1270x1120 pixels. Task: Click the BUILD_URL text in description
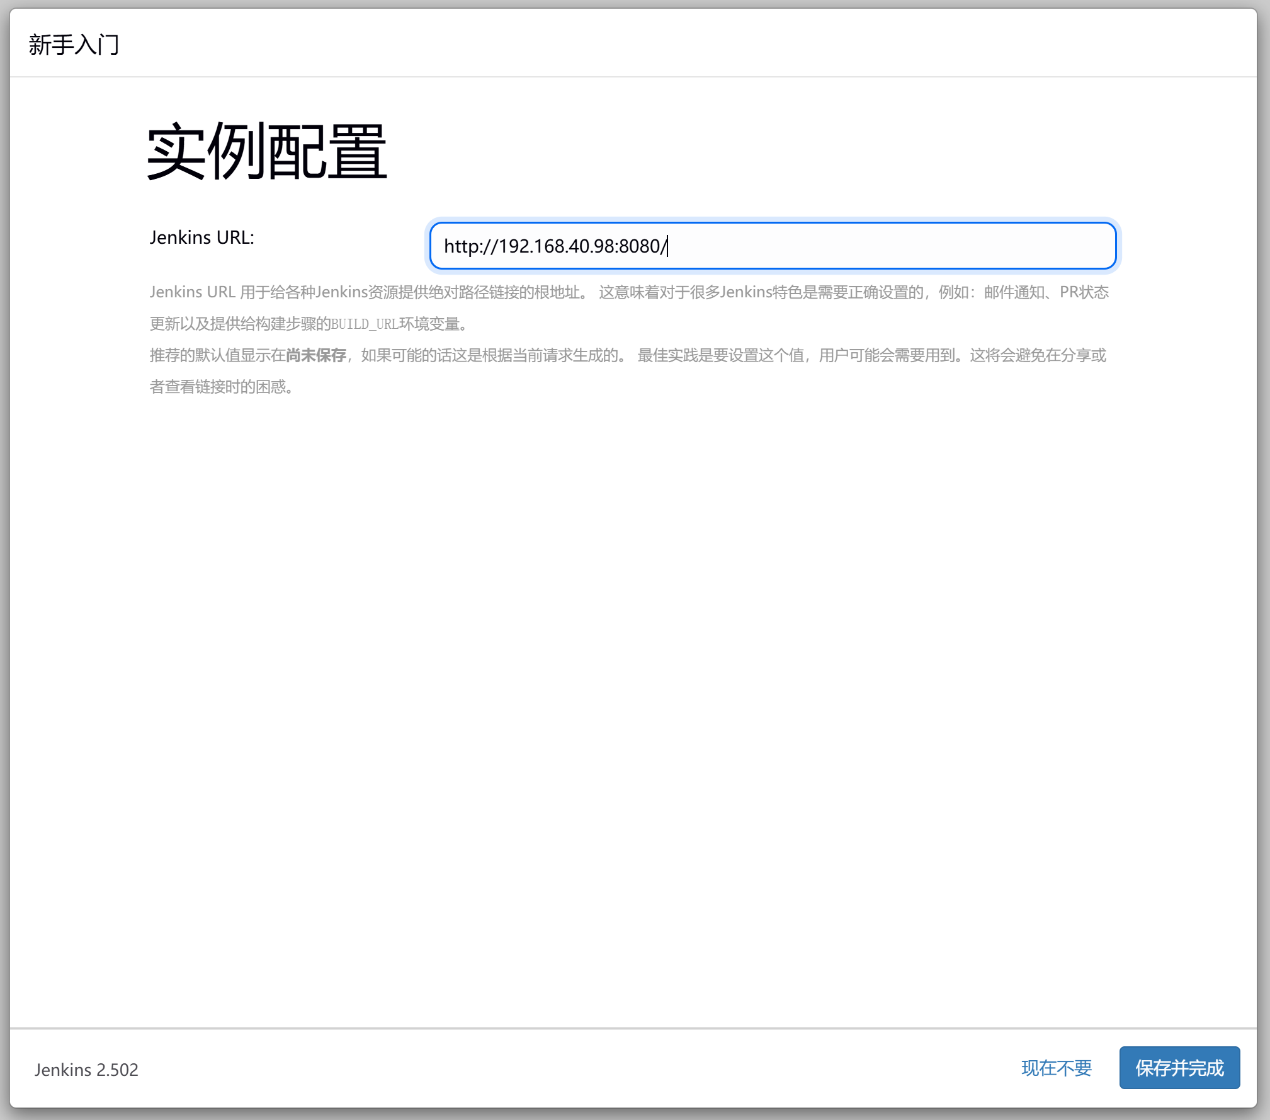[365, 324]
